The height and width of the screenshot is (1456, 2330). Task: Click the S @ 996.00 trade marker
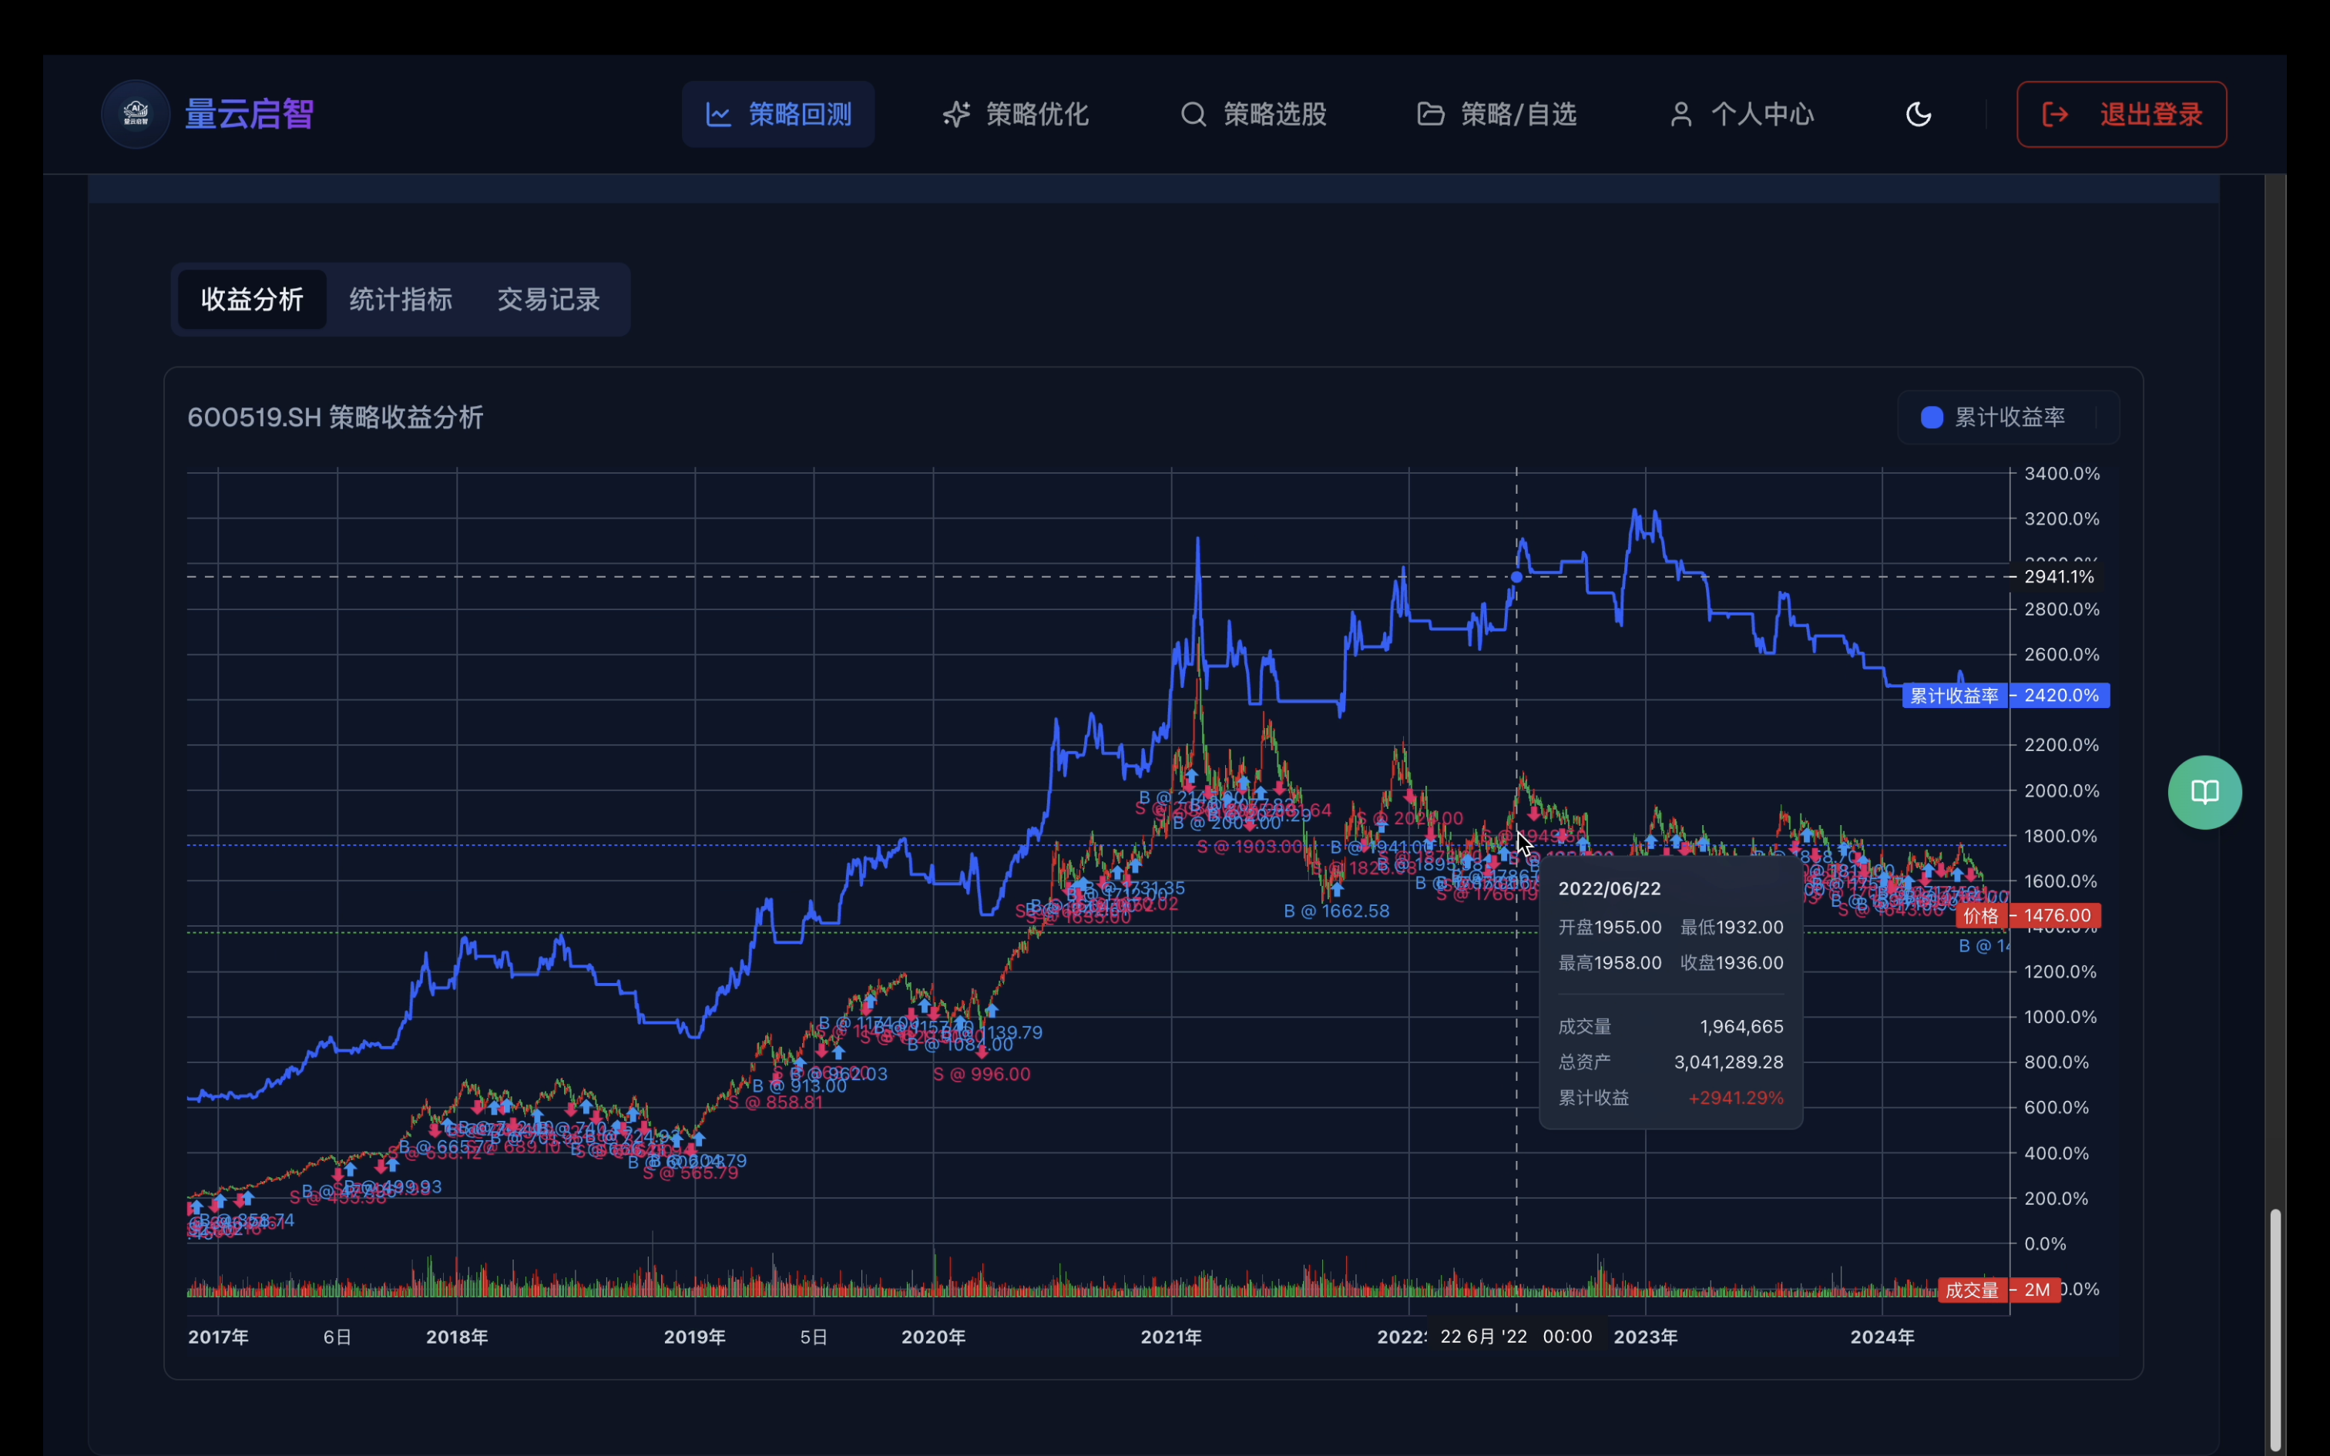pyautogui.click(x=981, y=1074)
